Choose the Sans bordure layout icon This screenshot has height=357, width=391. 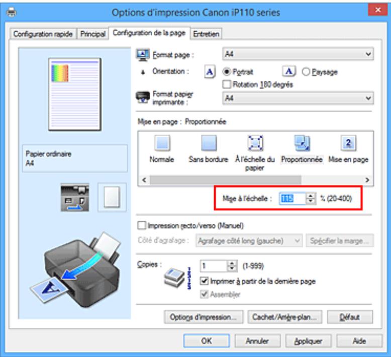point(209,143)
